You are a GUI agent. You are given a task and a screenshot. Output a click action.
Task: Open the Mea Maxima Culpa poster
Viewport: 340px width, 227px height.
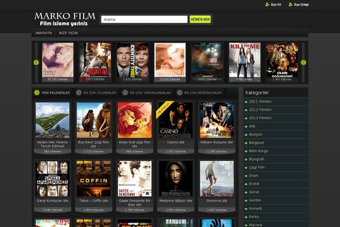[x=176, y=179]
